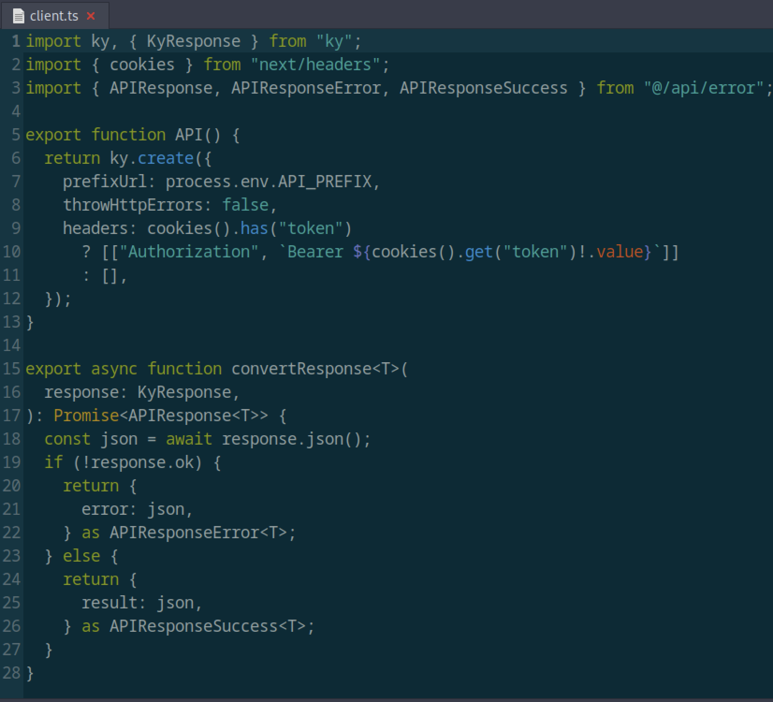The height and width of the screenshot is (702, 773).
Task: Click the APIResponseError<T> type cast
Action: [x=198, y=533]
